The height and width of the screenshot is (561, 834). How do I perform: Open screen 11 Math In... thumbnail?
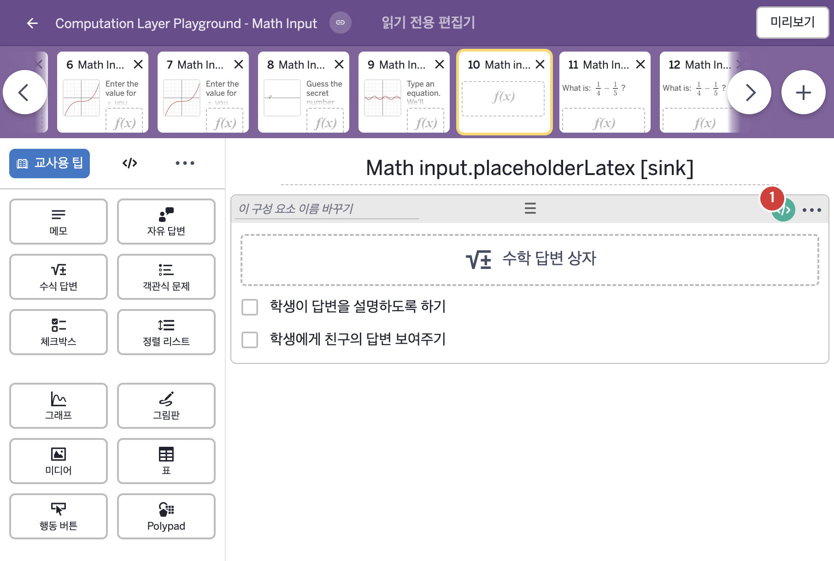[x=605, y=92]
